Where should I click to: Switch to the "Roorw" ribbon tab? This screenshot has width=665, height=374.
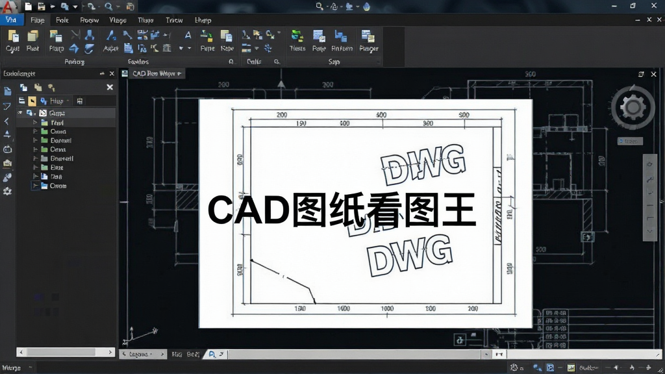click(89, 20)
